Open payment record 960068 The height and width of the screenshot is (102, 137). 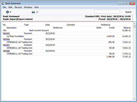[6, 51]
